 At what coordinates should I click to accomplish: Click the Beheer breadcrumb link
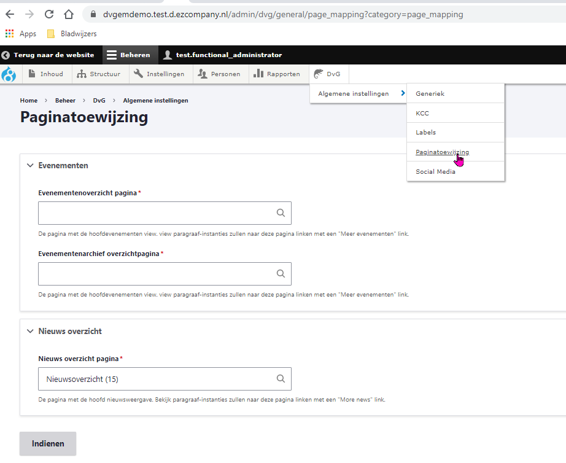pos(65,100)
